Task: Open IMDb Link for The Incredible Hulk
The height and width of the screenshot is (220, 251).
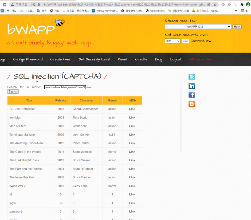Action: click(x=132, y=177)
